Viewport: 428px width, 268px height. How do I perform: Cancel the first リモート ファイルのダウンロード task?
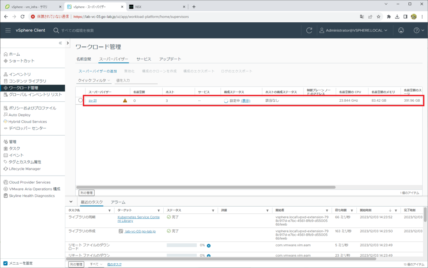click(209, 246)
